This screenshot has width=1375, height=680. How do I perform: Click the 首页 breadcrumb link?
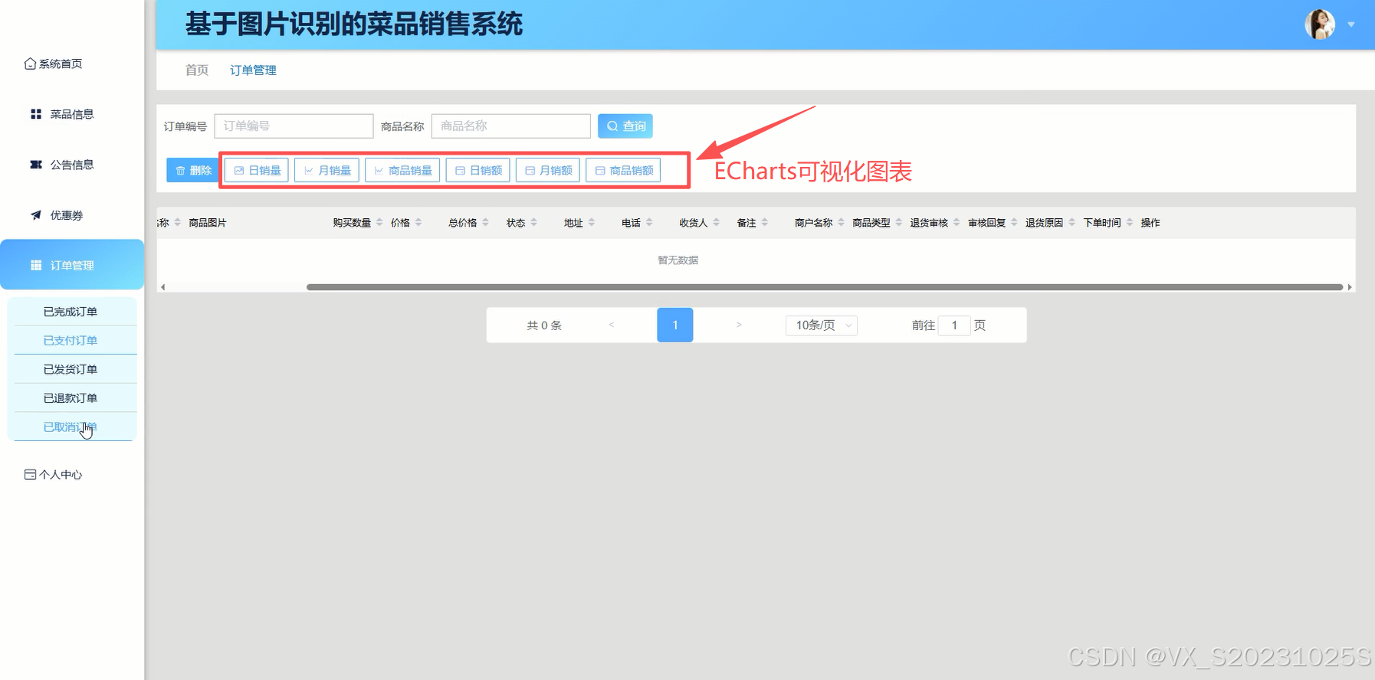pos(197,70)
